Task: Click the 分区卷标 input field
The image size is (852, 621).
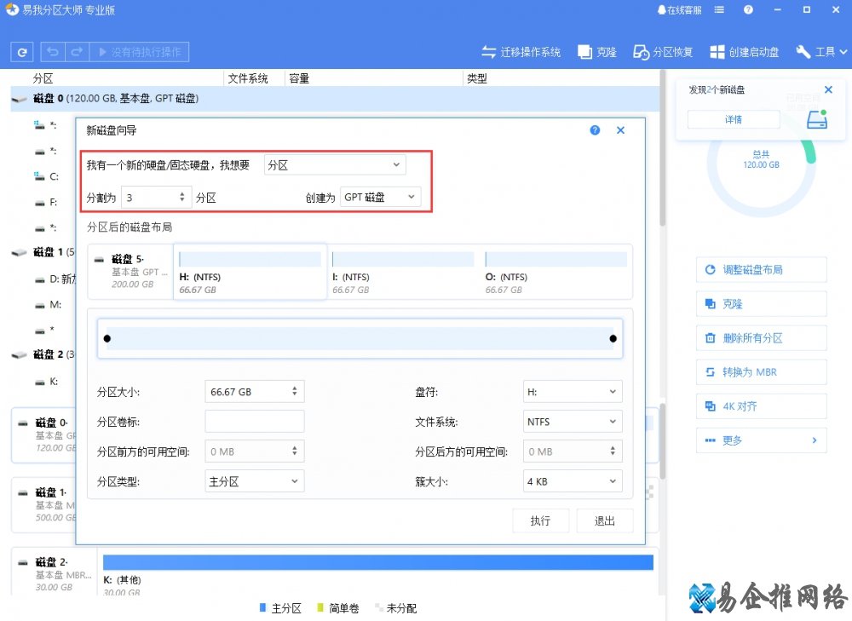Action: [x=253, y=421]
